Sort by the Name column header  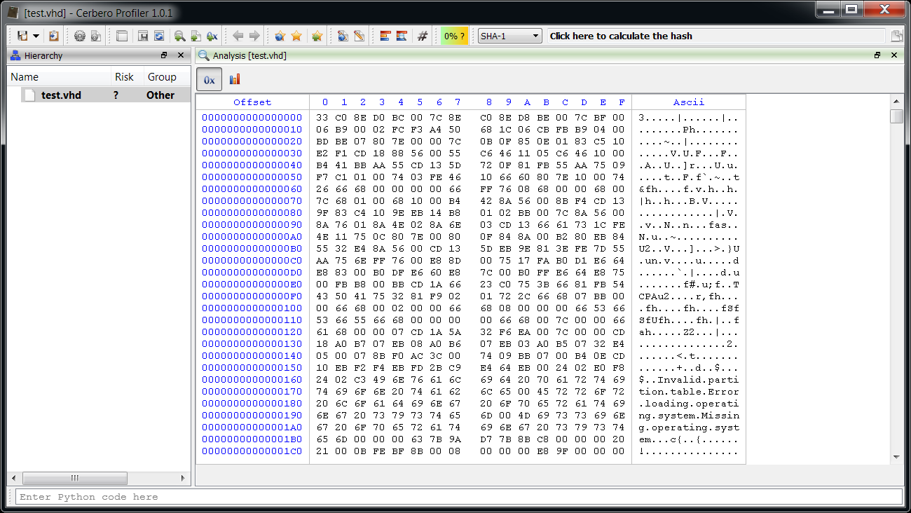click(60, 77)
